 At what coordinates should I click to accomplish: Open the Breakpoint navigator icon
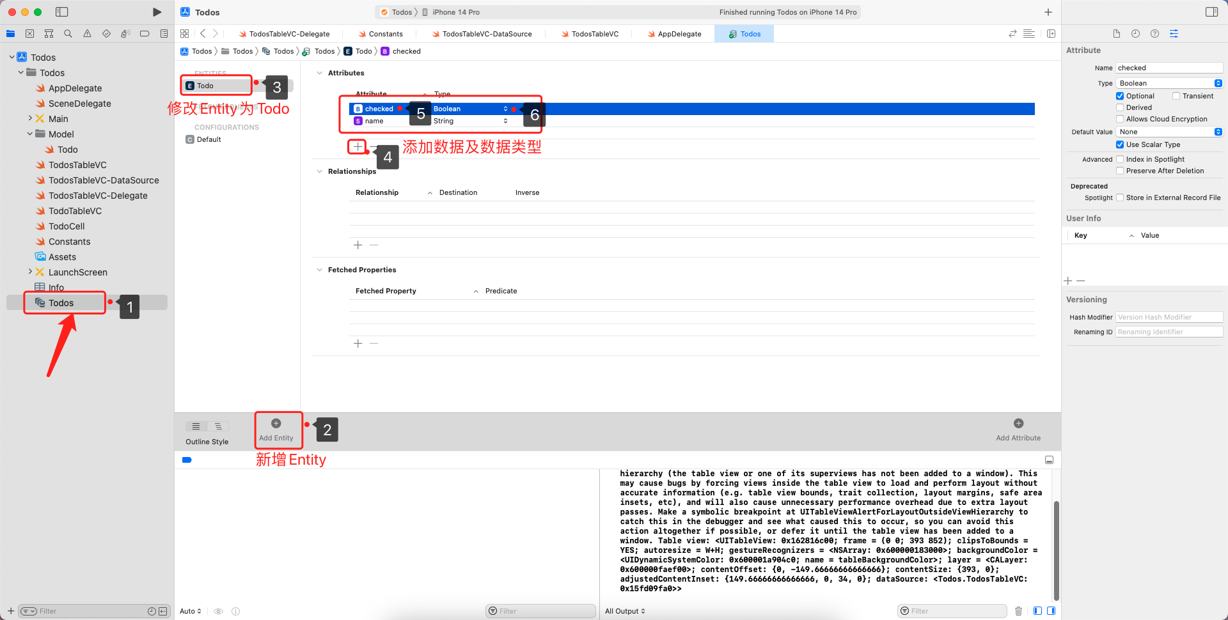pyautogui.click(x=145, y=34)
